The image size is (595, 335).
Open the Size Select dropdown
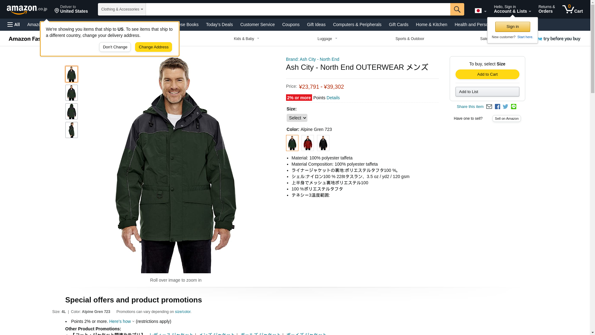click(x=297, y=118)
